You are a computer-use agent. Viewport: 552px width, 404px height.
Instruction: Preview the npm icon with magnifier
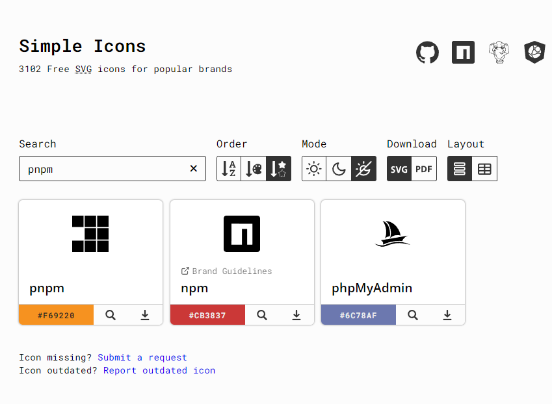262,315
